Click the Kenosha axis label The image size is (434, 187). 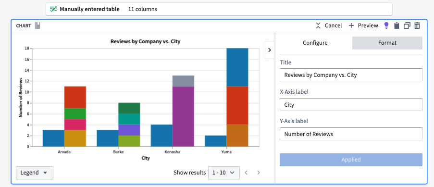pos(173,152)
